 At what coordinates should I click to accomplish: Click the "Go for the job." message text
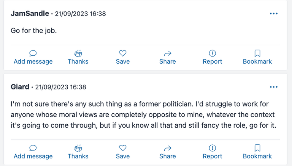[x=34, y=31]
